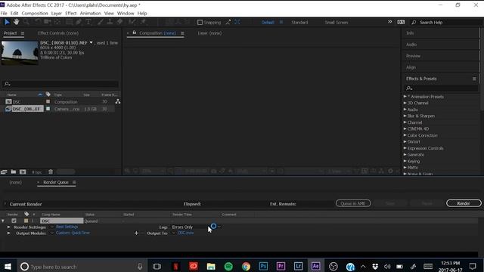Expand Output Module details triangle

tap(8, 233)
